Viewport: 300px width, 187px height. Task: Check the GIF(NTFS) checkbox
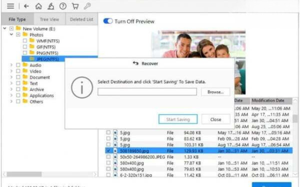25,47
